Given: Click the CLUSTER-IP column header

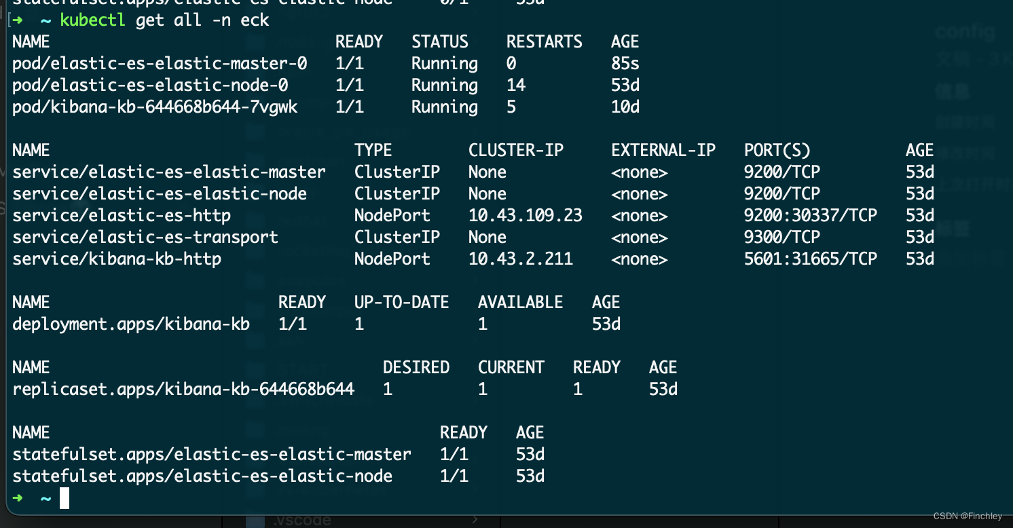Looking at the screenshot, I should [x=516, y=151].
